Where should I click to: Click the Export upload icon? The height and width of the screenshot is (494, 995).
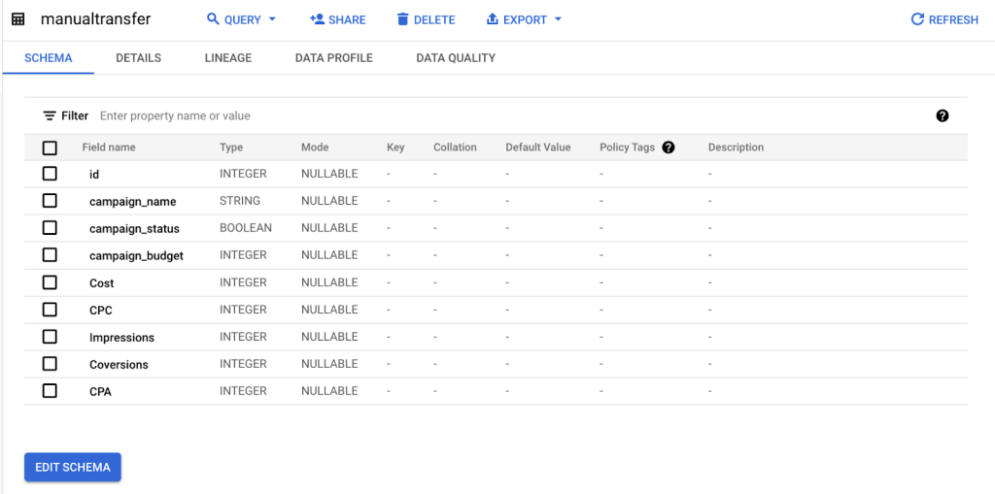pyautogui.click(x=492, y=19)
